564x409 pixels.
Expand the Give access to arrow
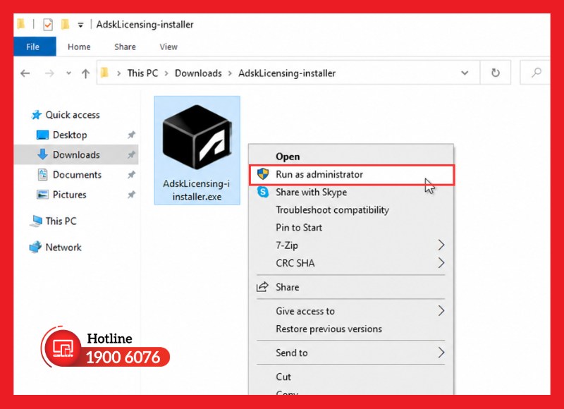click(441, 310)
